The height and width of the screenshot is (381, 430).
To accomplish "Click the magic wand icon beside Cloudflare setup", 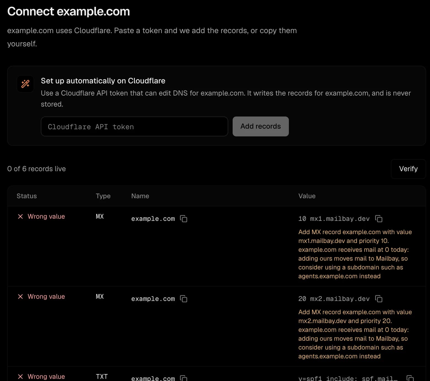I will click(25, 84).
